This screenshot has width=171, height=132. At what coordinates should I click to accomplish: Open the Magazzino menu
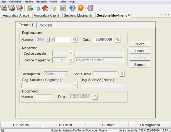pos(41,2)
